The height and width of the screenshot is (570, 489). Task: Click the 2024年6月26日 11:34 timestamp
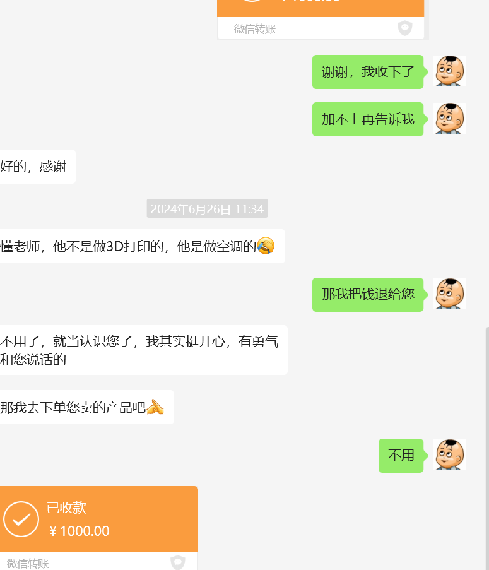pyautogui.click(x=207, y=209)
